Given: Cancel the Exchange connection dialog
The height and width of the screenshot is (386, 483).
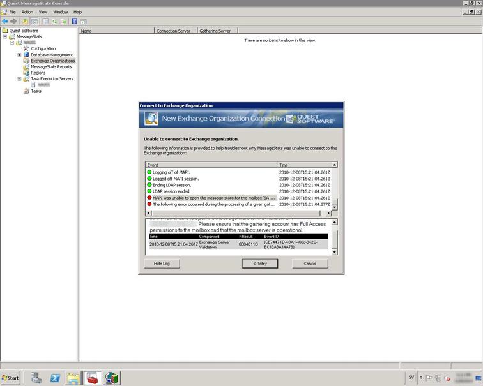Looking at the screenshot, I should 310,264.
